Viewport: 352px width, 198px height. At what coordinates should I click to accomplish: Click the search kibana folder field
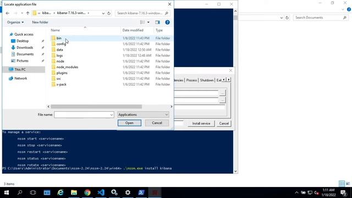tap(142, 13)
